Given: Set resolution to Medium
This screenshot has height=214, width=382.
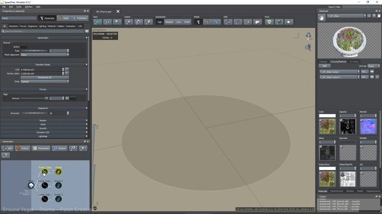Looking at the screenshot, I should (x=169, y=22).
